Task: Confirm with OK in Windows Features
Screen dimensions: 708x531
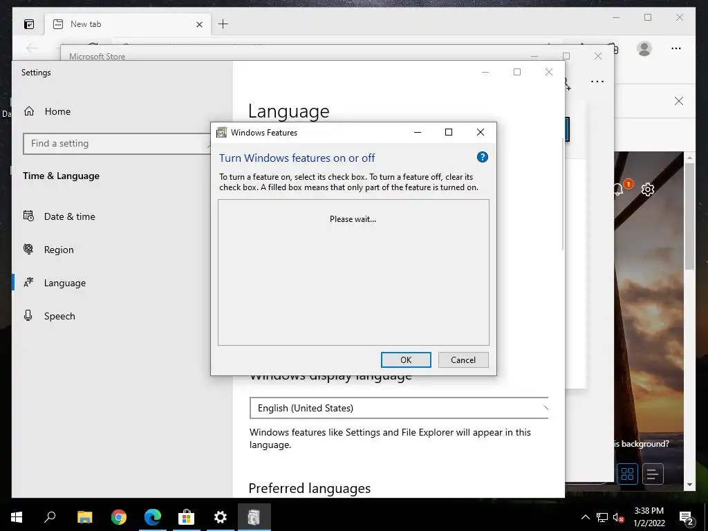Action: point(406,360)
